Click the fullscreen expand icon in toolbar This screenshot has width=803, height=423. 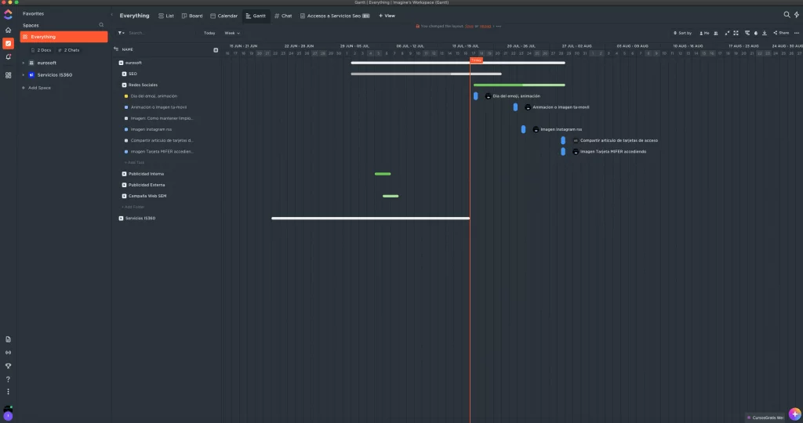(736, 33)
